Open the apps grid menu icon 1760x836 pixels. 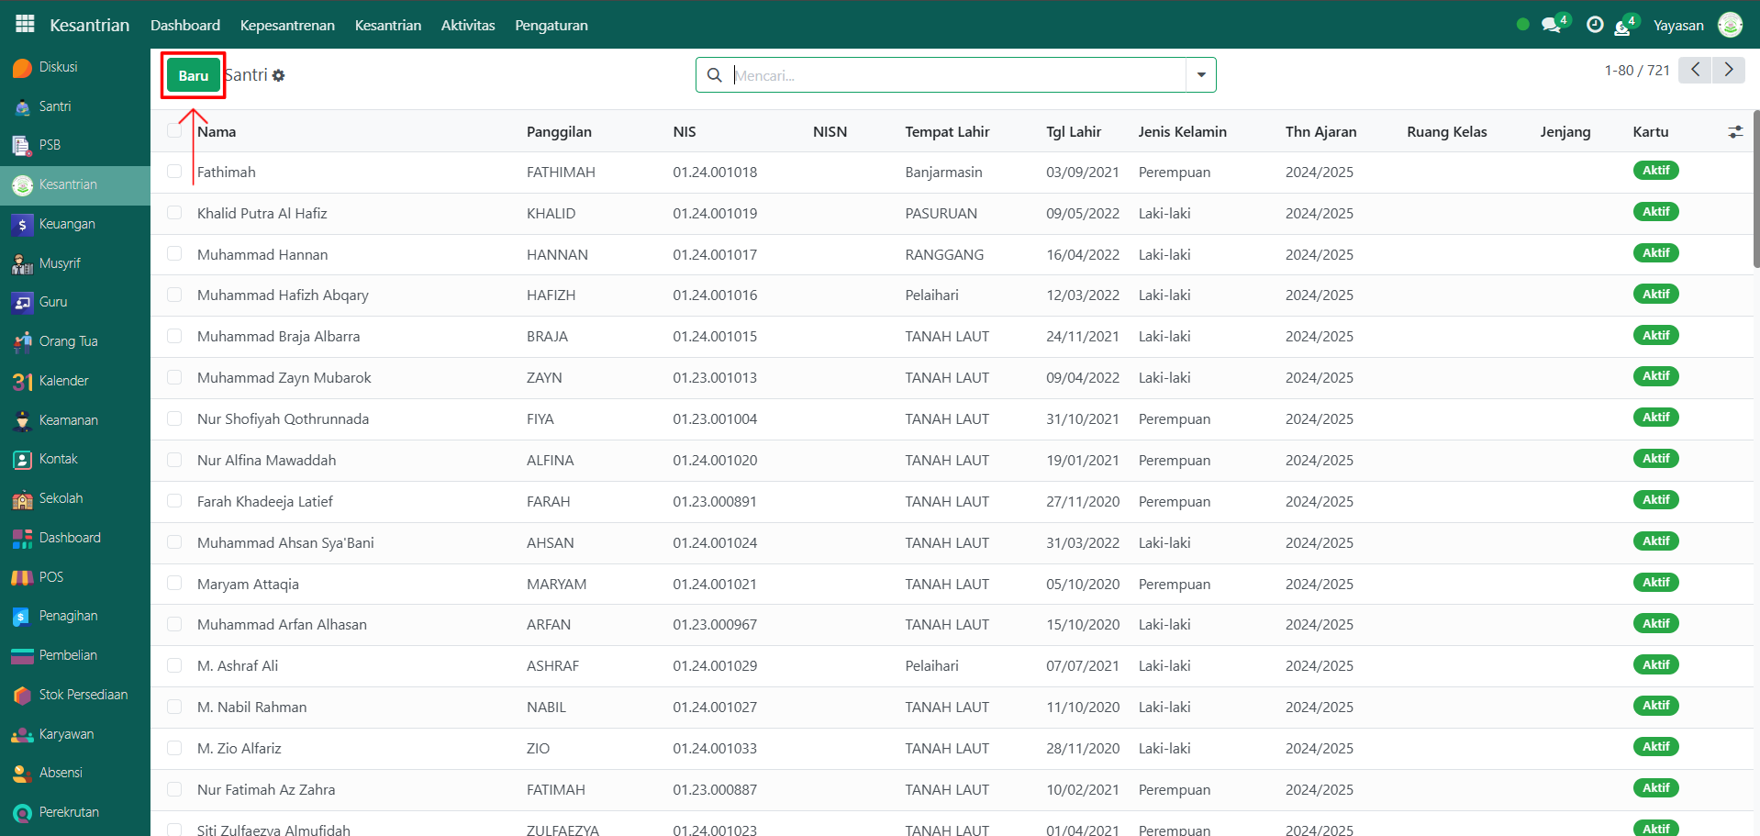[x=25, y=25]
